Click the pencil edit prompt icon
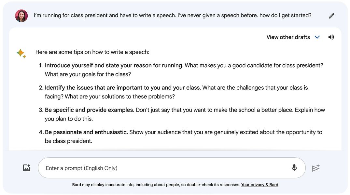Screen dimensions: 350x195 point(331,16)
